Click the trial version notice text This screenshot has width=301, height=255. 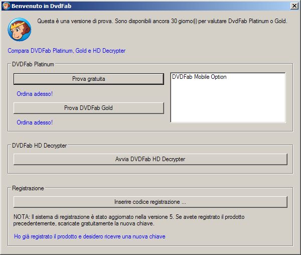[x=162, y=22]
